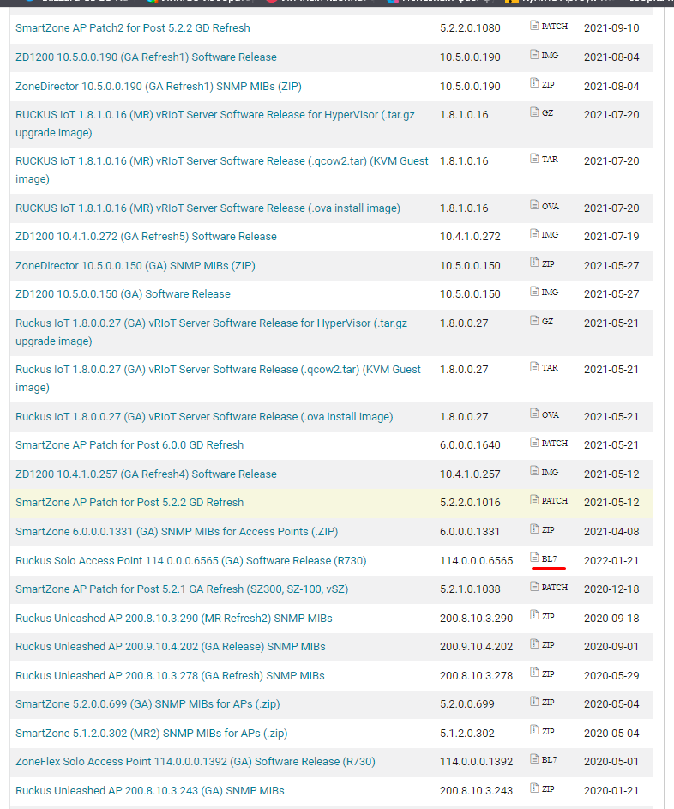Screen dimensions: 674x809
Task: Open Ruckus Unleashed AP 200.8.10.3.243 SNMP MIBs
Action: pos(150,790)
